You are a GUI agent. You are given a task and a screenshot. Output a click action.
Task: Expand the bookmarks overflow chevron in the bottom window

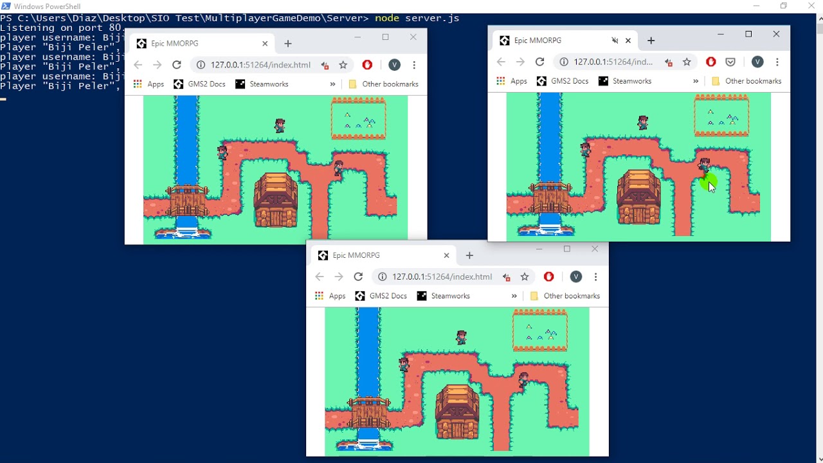[x=514, y=296]
